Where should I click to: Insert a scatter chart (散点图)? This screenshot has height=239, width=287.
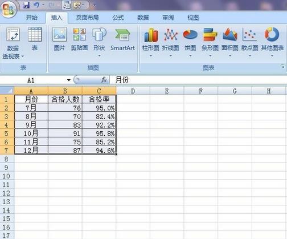pyautogui.click(x=249, y=42)
